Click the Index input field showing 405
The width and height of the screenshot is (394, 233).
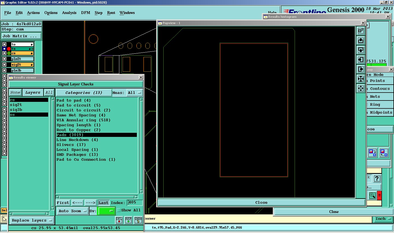135,203
